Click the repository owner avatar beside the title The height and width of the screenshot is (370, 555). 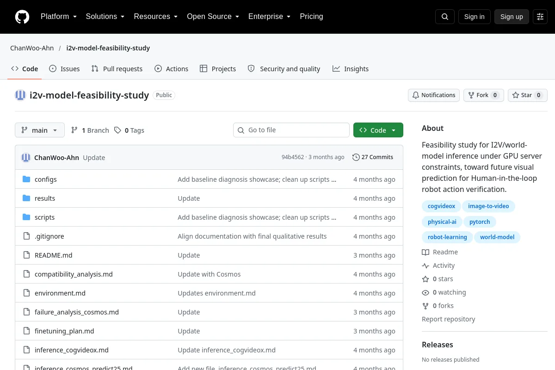pyautogui.click(x=20, y=95)
